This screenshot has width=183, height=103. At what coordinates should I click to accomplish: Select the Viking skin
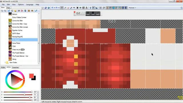point(14,59)
